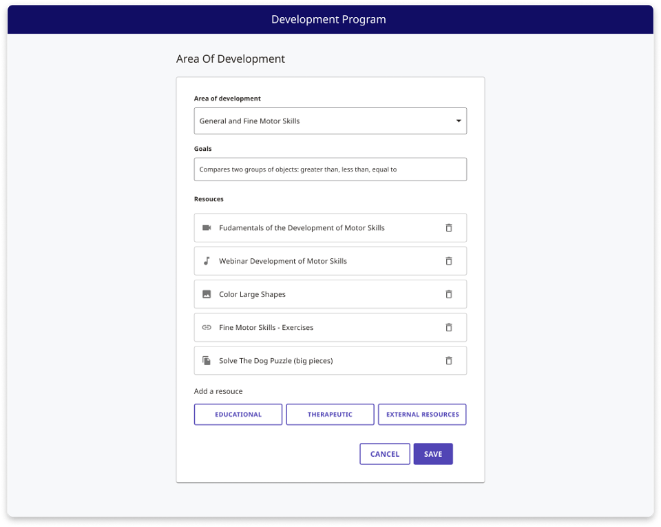Add External Resources
661x527 pixels.
pyautogui.click(x=422, y=415)
